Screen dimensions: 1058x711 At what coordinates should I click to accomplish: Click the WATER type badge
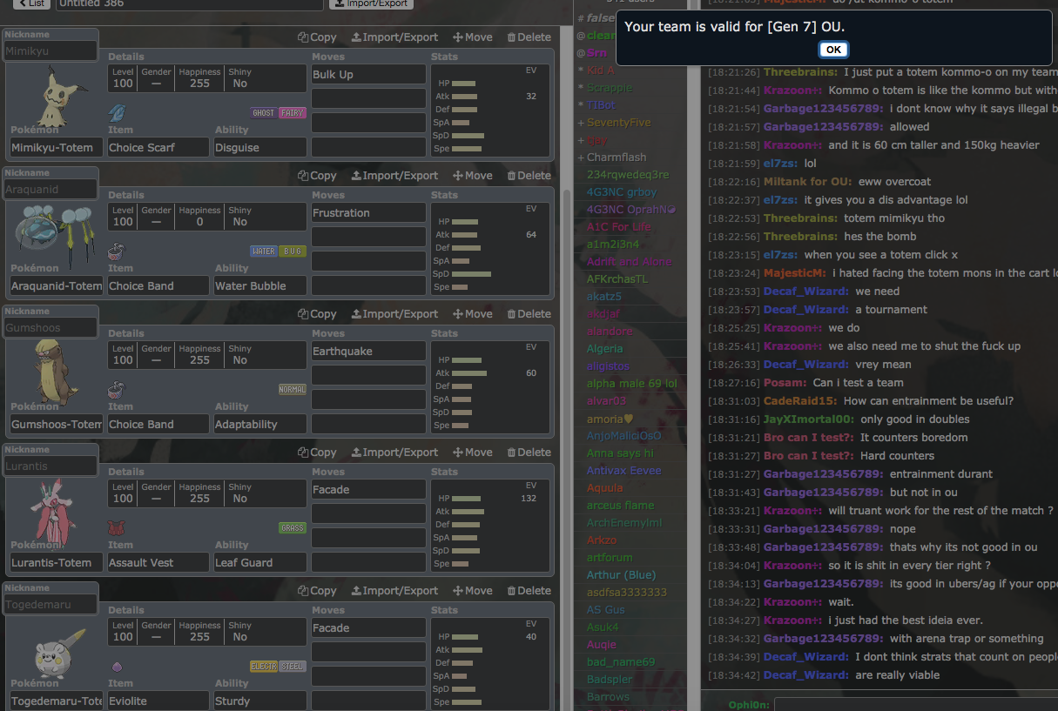[x=264, y=252]
